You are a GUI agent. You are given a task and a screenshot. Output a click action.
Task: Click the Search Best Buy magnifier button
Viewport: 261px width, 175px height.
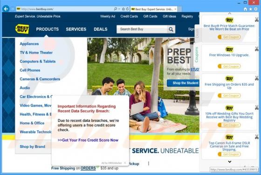coord(171,29)
